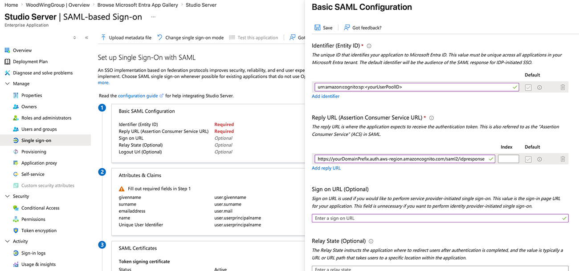Click the Users and groups icon
The image size is (579, 271).
16,129
